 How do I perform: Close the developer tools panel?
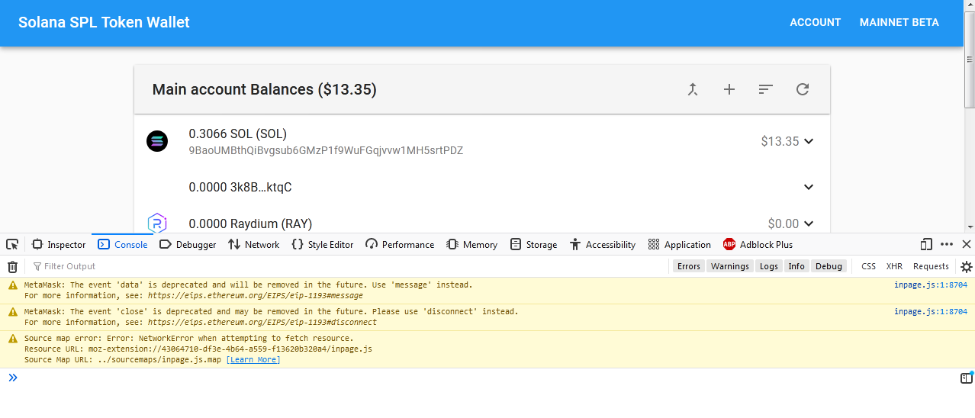966,244
